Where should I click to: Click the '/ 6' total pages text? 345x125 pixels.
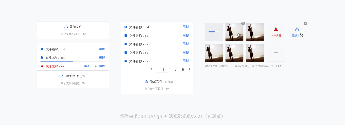tap(179, 69)
